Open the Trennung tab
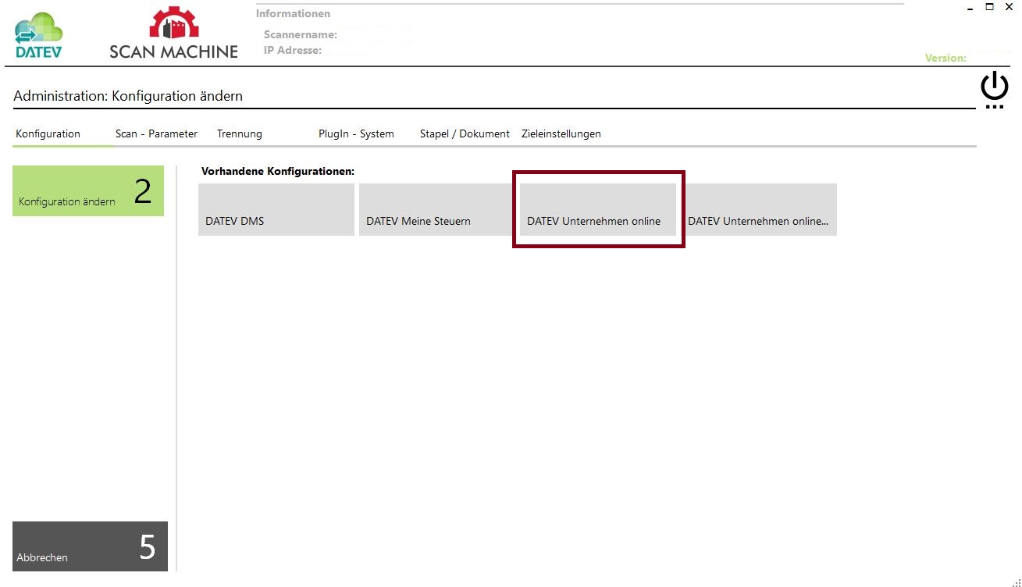 240,133
